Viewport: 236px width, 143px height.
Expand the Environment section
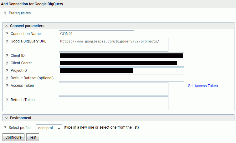(x=7, y=118)
